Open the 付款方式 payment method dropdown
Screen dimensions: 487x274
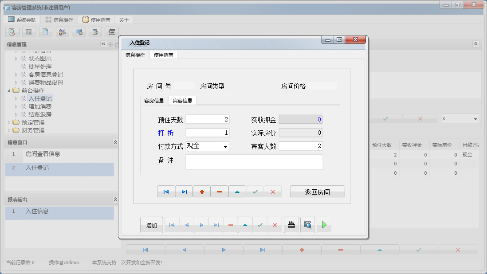tap(225, 146)
